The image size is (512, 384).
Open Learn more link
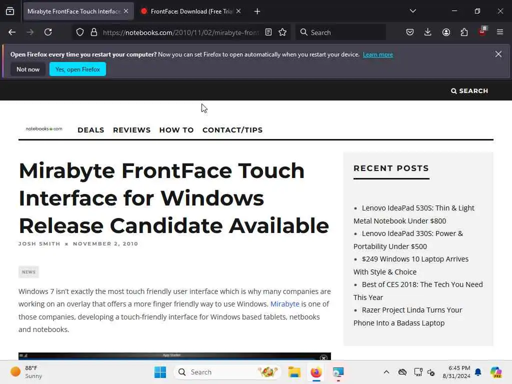378,54
